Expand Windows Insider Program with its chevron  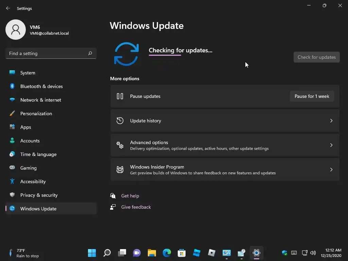click(x=331, y=170)
